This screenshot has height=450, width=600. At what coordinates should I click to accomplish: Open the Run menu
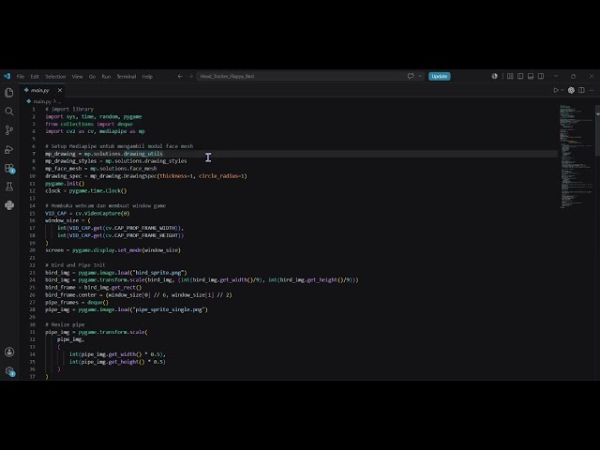point(106,77)
